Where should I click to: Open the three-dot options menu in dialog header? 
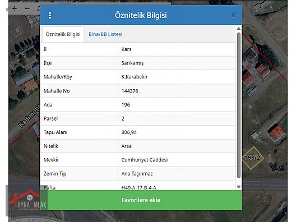point(50,15)
